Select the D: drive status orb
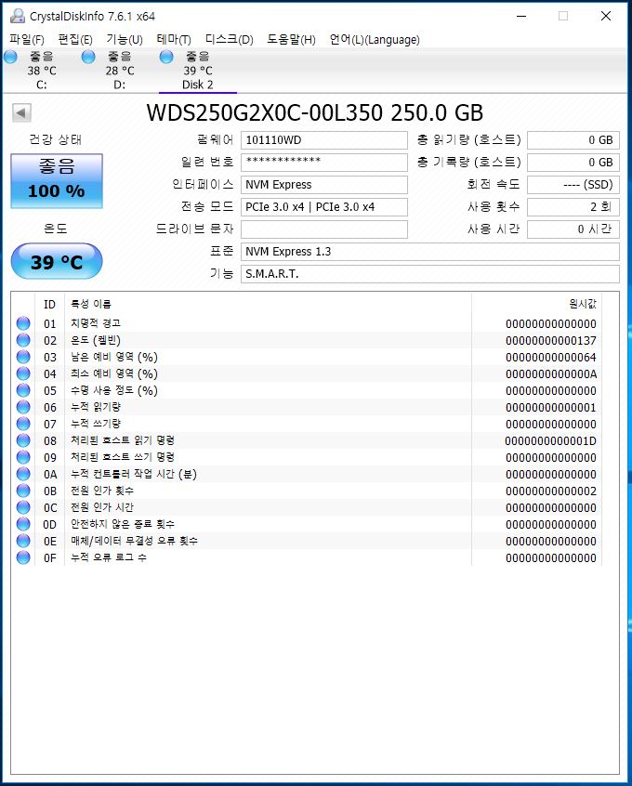Screen dimensions: 632x786 coord(88,58)
